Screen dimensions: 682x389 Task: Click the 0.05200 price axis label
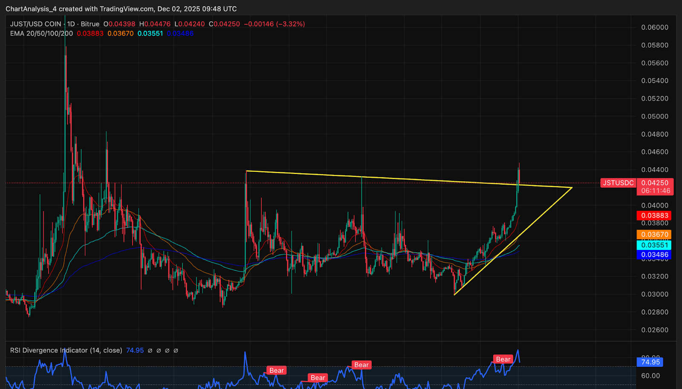(x=655, y=99)
